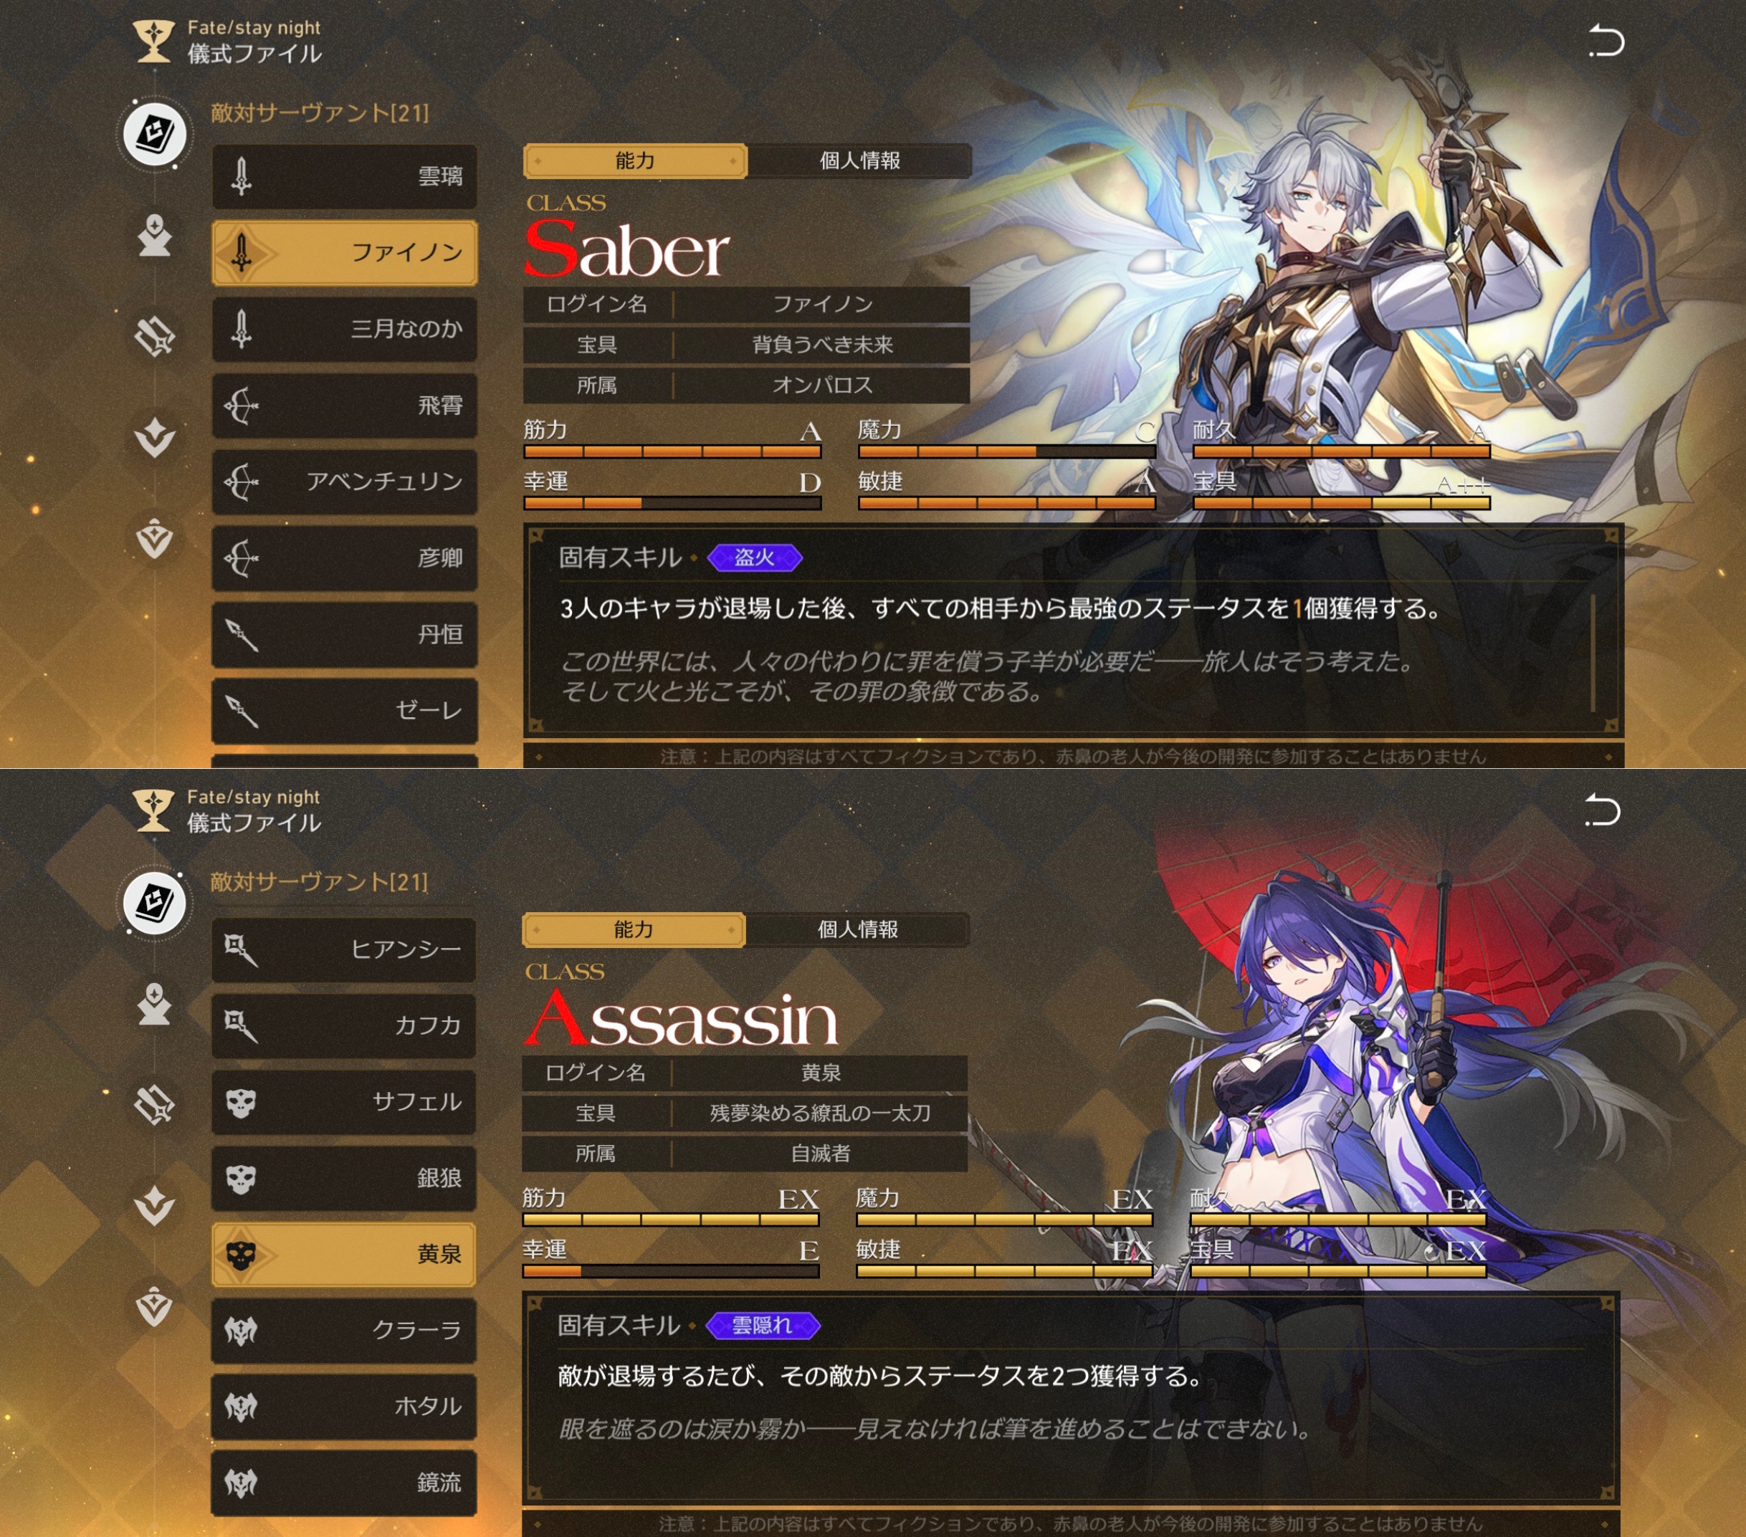The height and width of the screenshot is (1537, 1746).
Task: Click the 筋力 stat bar for Saber
Action: 672,451
